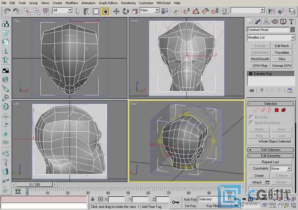Activate the Select Object arrow tool
298x210 pixels.
coord(77,11)
